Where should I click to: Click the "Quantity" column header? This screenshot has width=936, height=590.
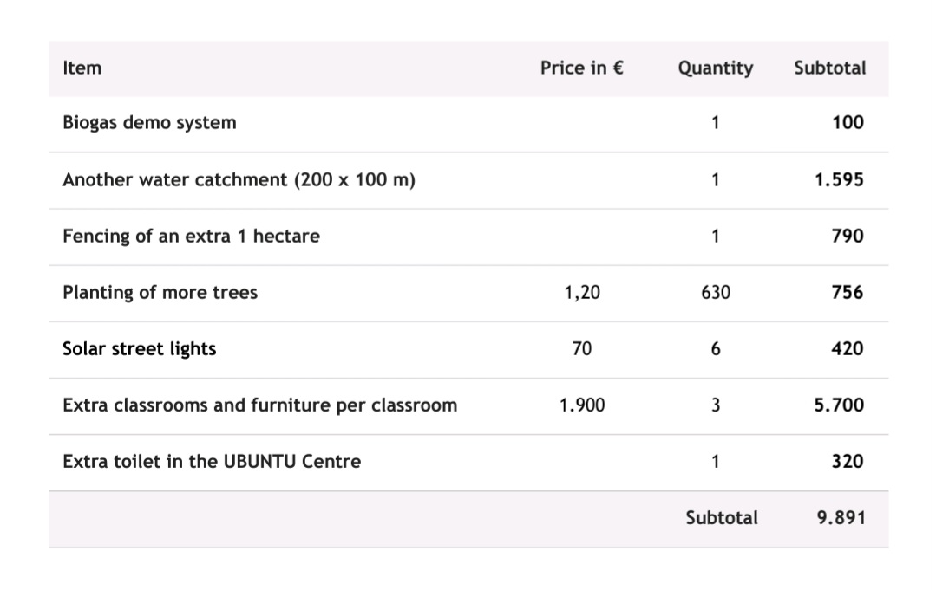(x=716, y=68)
